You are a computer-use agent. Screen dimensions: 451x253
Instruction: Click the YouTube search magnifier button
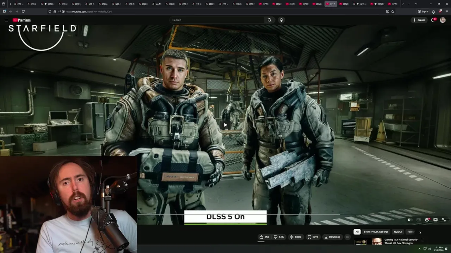click(270, 20)
